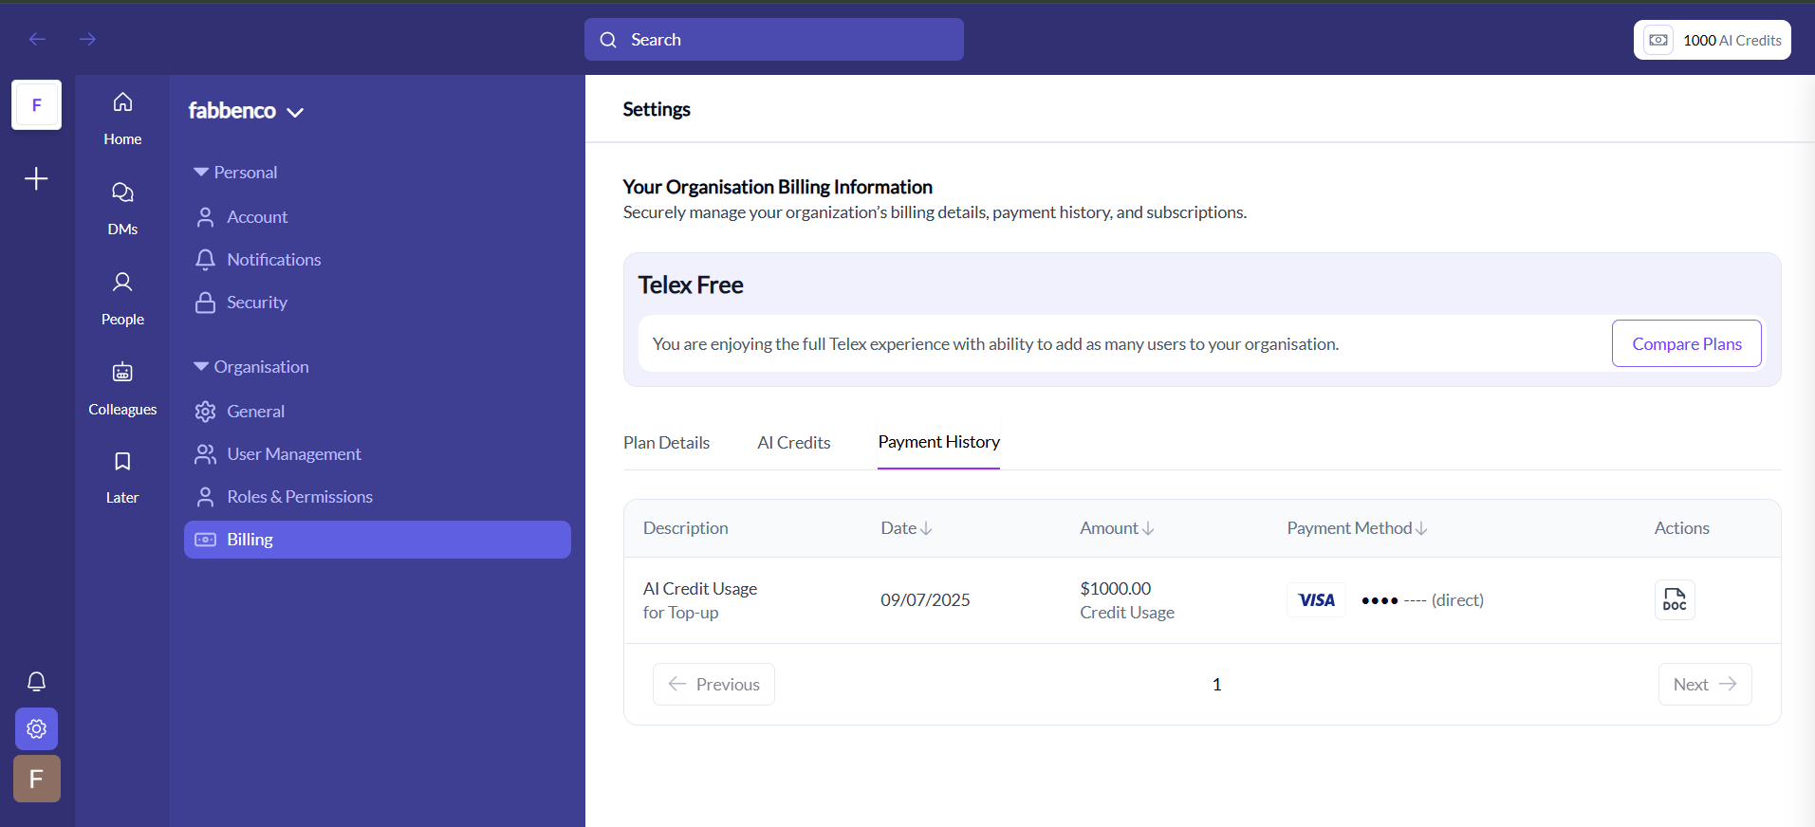Sort by Payment Method column
This screenshot has width=1815, height=827.
(1357, 528)
